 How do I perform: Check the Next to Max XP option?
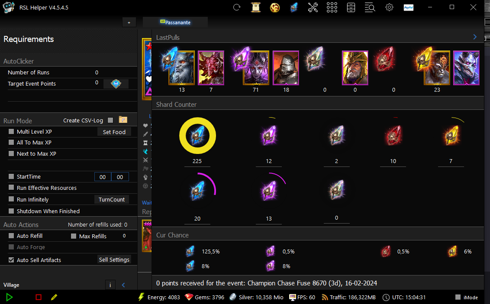coord(11,154)
